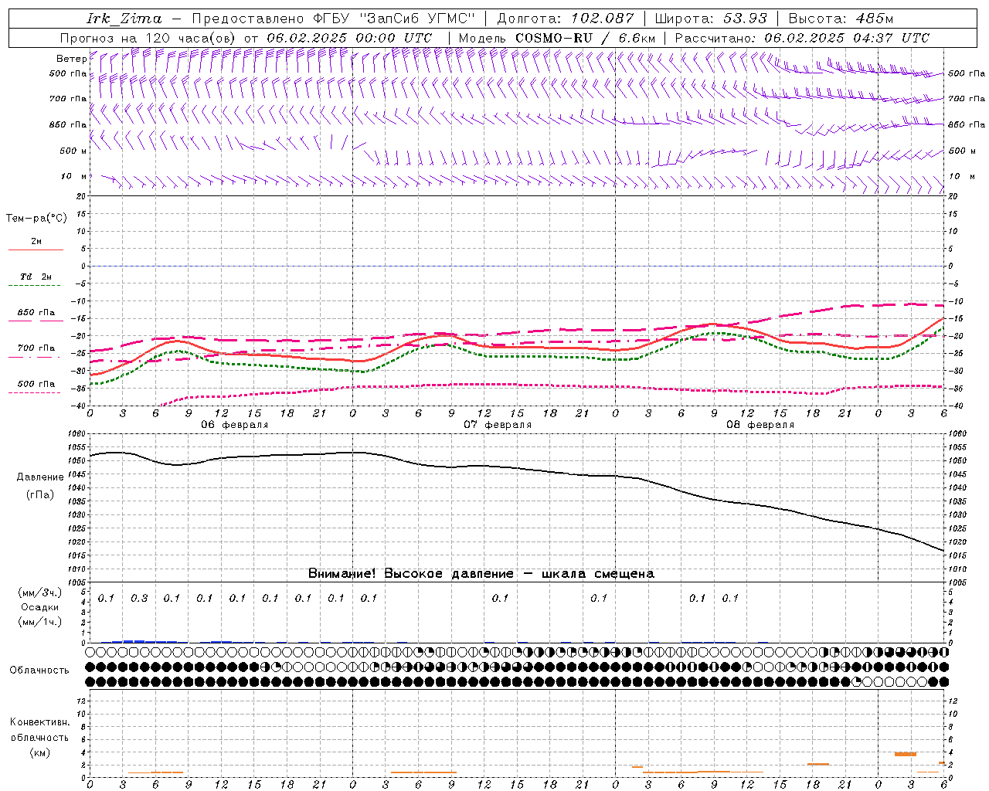Click the 'Осадки' precipitation label
The height and width of the screenshot is (791, 989).
tap(39, 607)
